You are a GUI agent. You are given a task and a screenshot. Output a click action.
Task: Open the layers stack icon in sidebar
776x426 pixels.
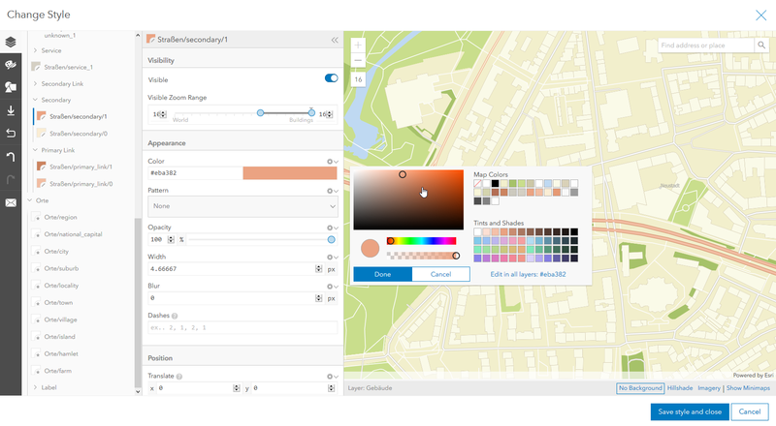pos(11,43)
